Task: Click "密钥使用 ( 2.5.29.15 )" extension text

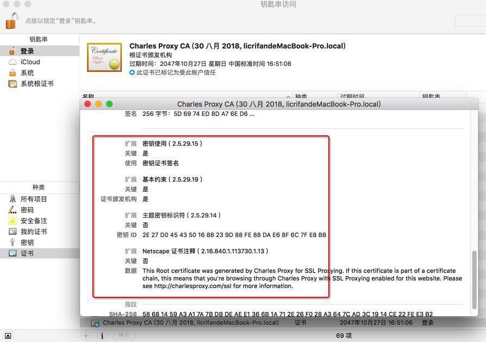Action: (172, 144)
